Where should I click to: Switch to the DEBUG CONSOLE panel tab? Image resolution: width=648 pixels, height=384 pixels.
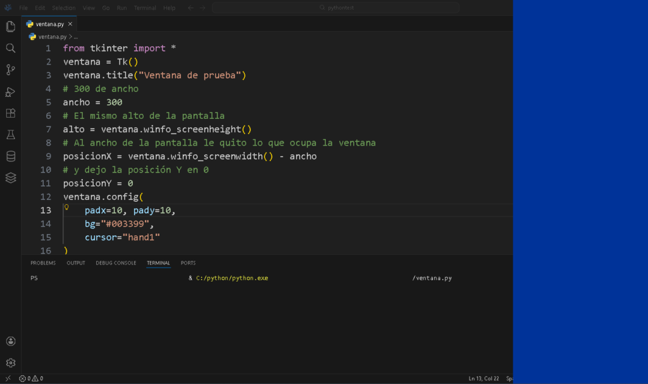tap(116, 263)
